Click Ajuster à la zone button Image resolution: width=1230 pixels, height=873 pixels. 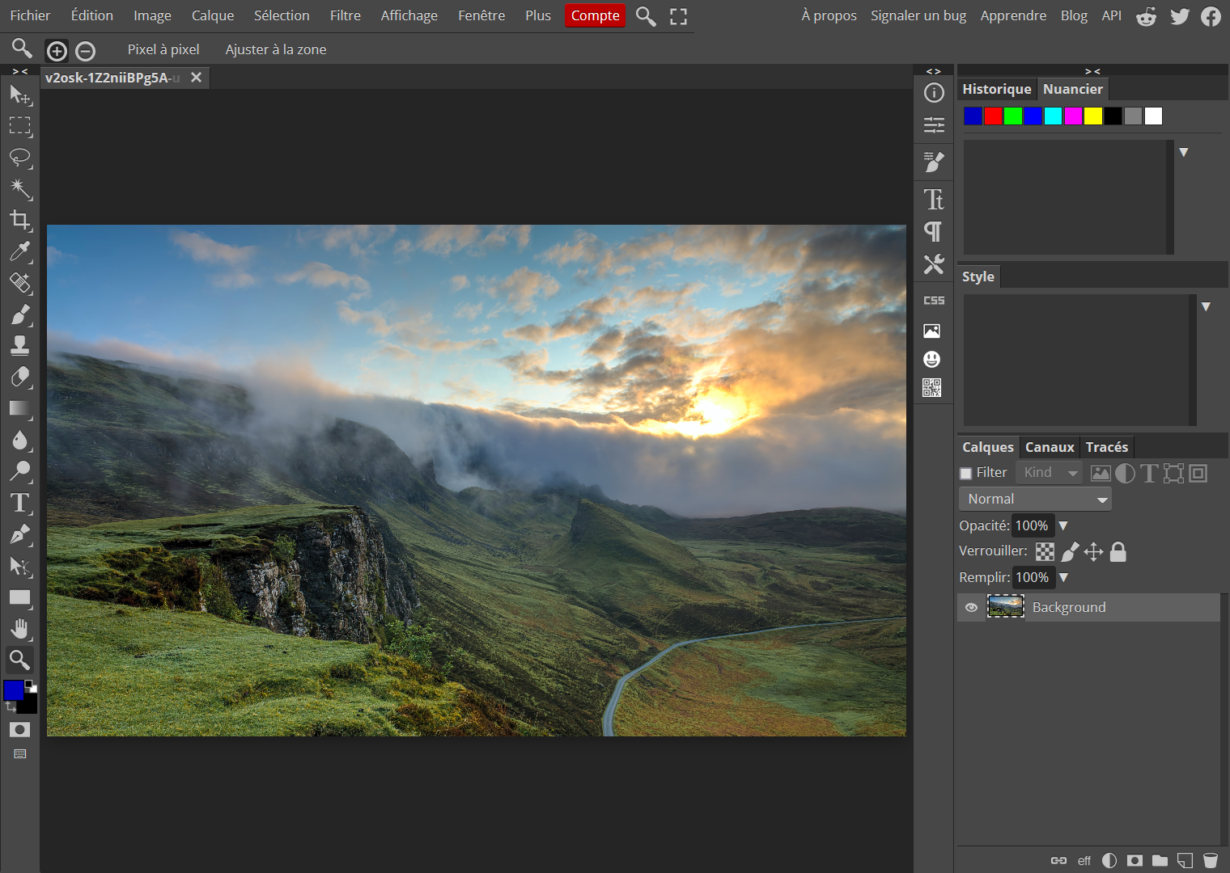click(x=276, y=49)
